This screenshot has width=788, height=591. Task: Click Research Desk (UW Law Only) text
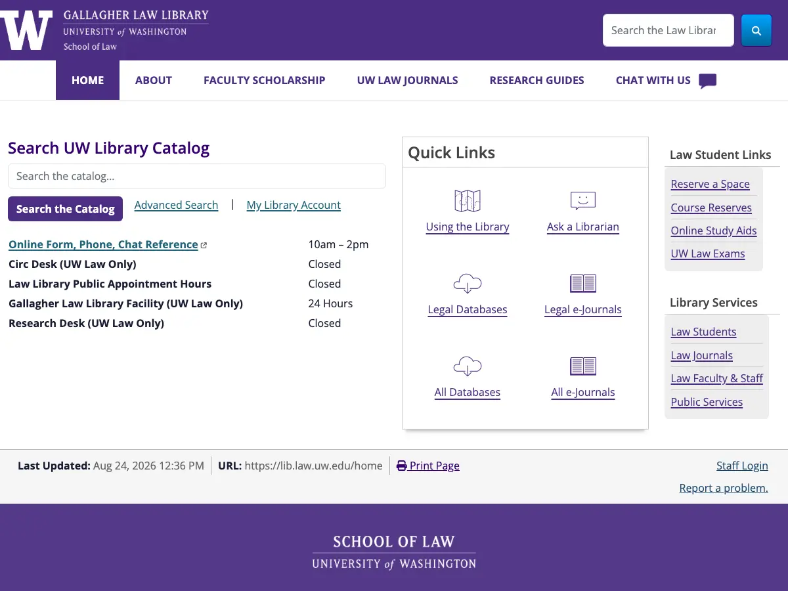pos(87,323)
